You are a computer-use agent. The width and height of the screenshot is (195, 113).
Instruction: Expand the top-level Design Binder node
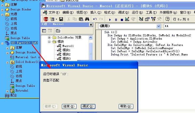pyautogui.click(x=2, y=10)
